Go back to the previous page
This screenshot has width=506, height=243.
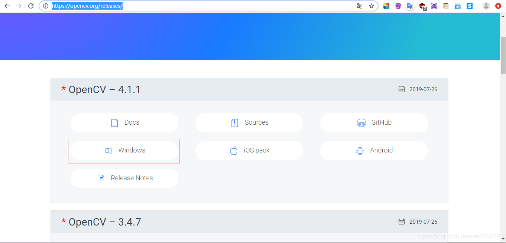(x=7, y=6)
